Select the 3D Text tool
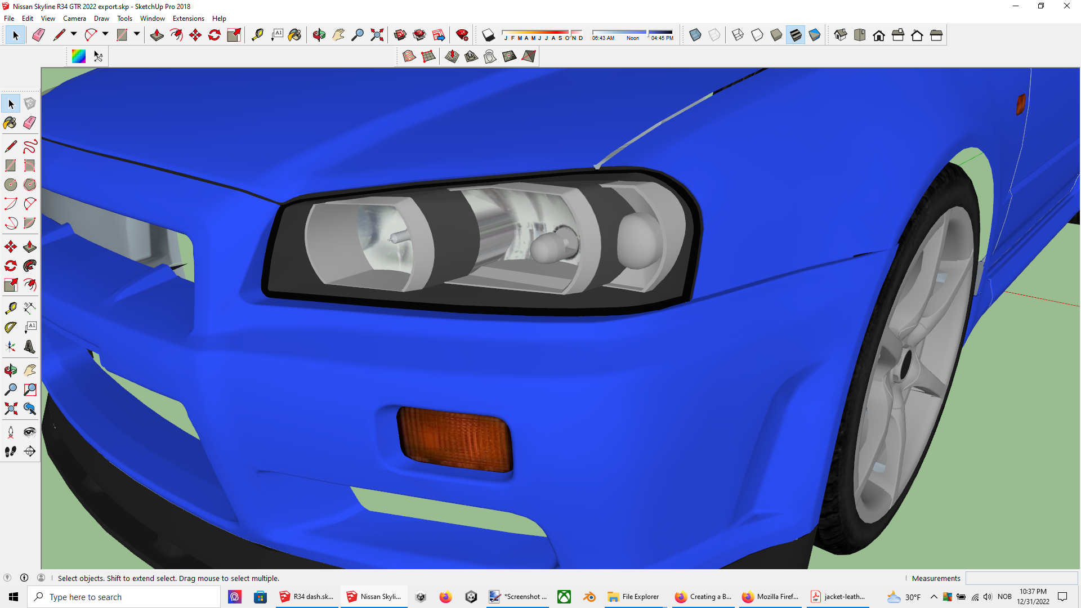This screenshot has height=608, width=1081. (30, 346)
